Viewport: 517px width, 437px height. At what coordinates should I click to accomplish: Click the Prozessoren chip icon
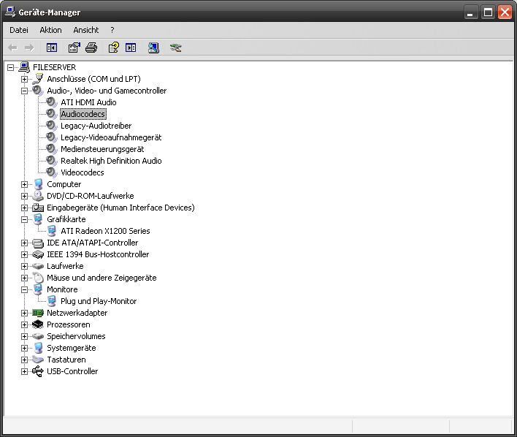click(x=38, y=324)
